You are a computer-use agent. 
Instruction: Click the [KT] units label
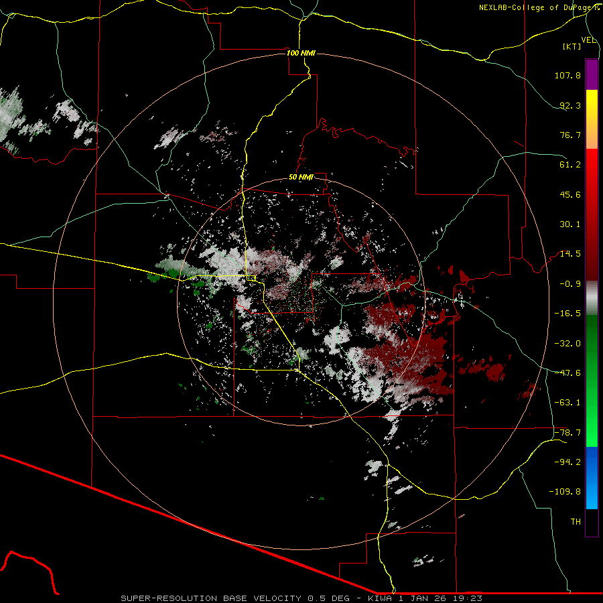572,46
